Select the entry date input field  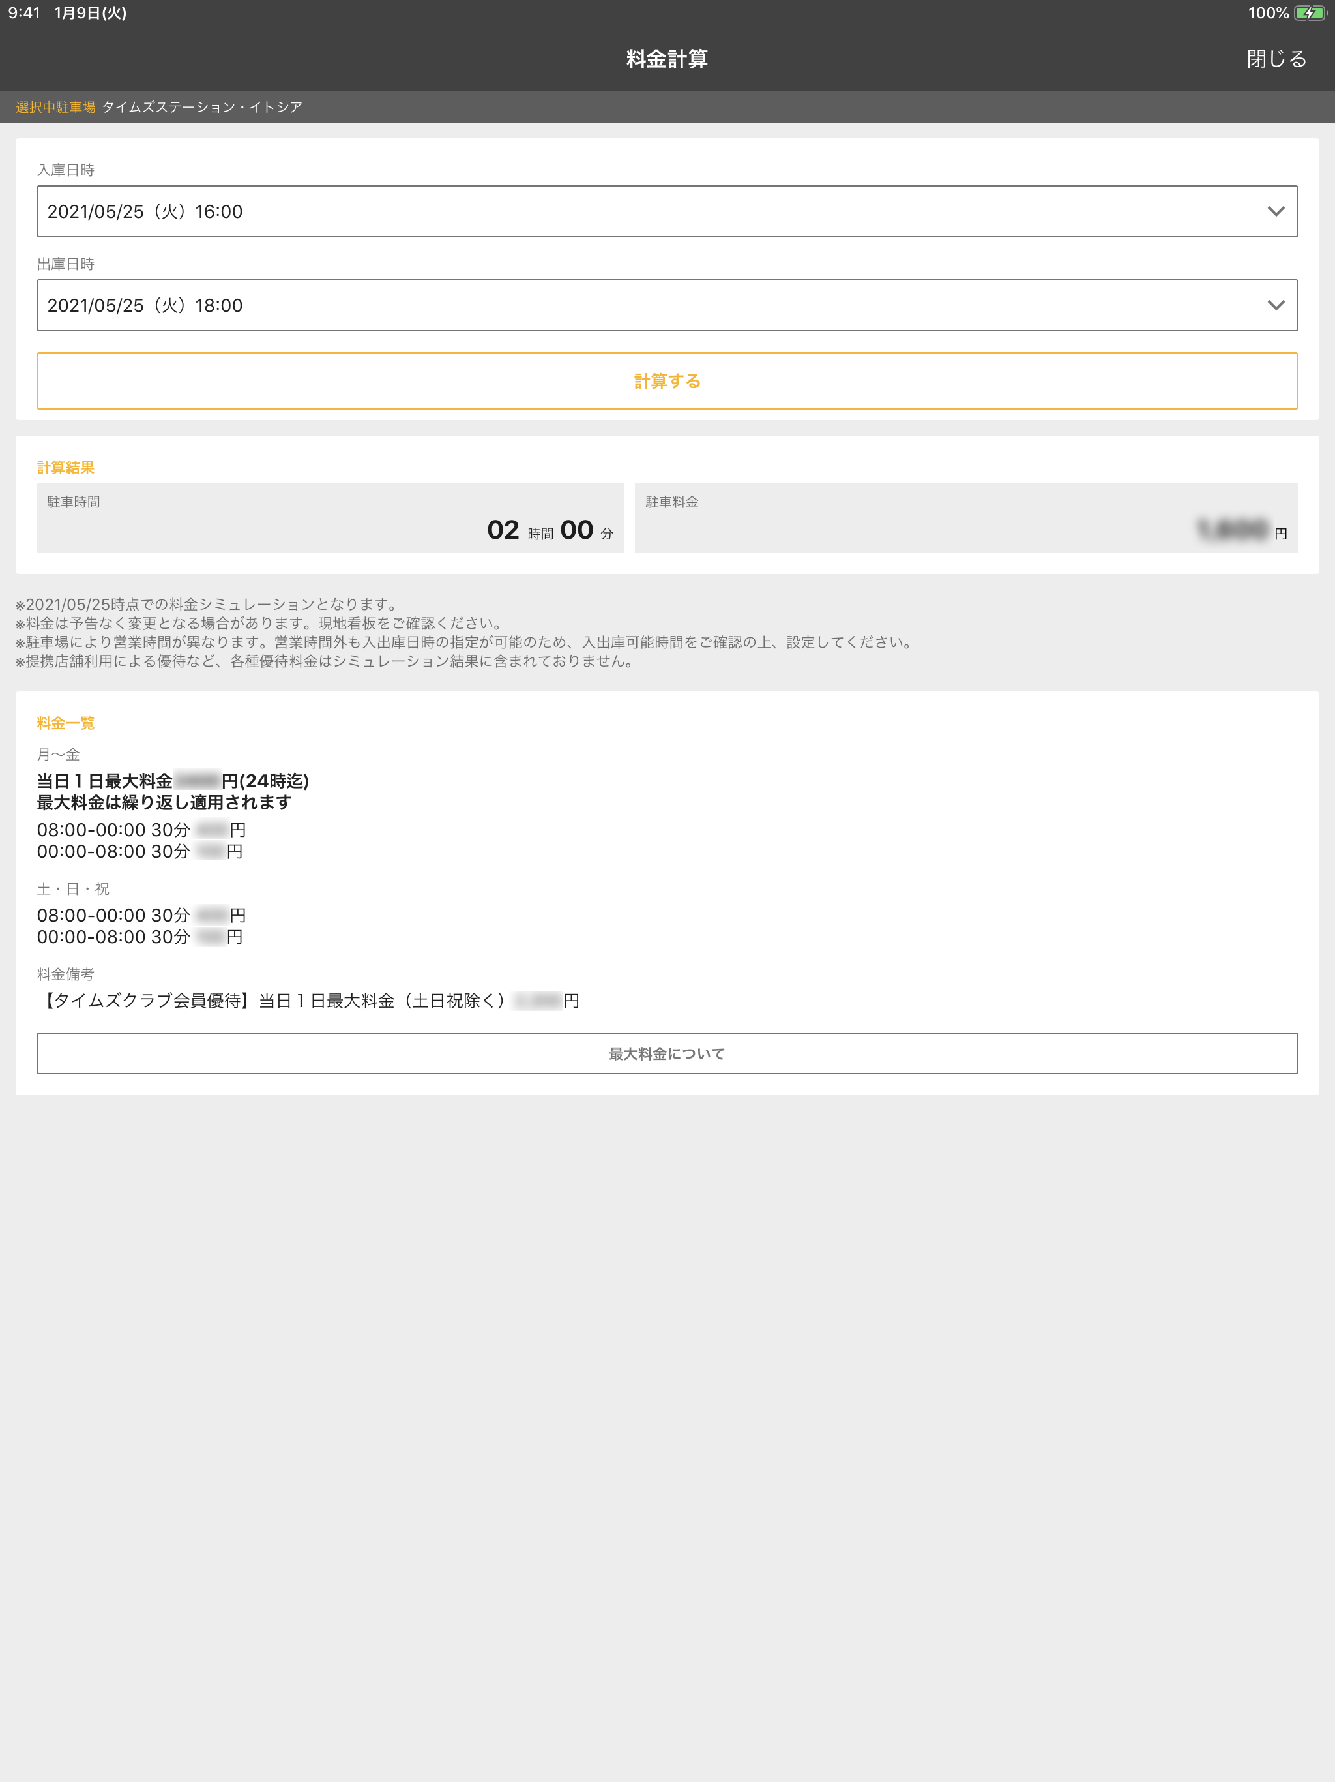point(322,211)
